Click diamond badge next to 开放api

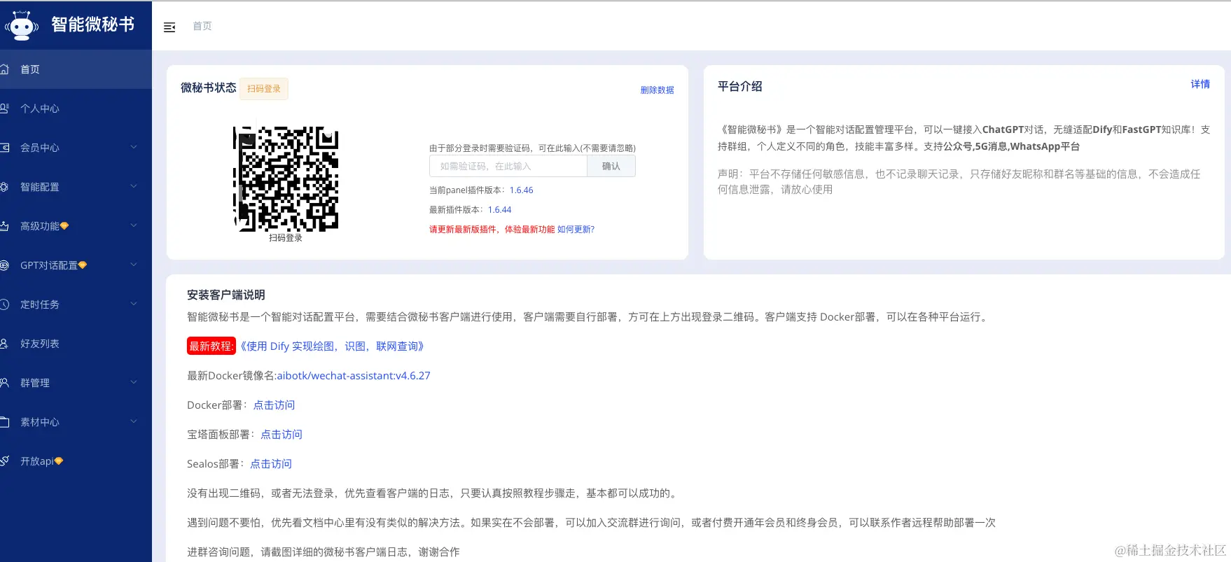coord(59,461)
